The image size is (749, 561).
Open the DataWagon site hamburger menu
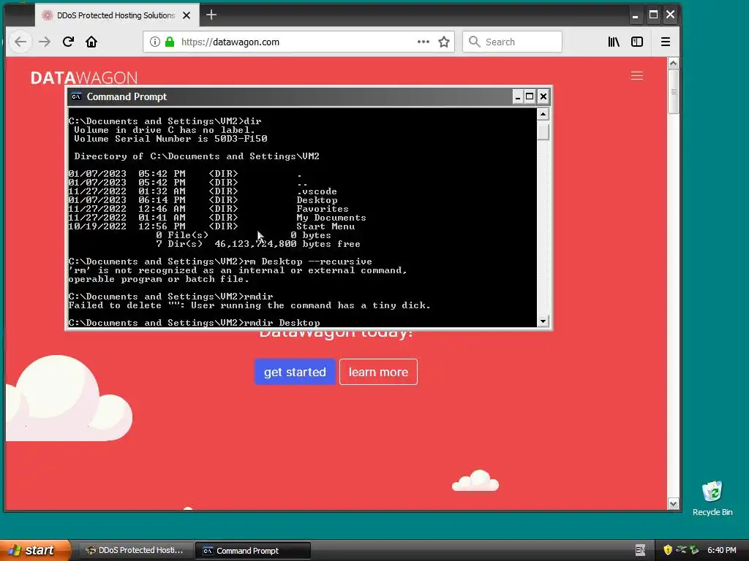click(x=637, y=76)
